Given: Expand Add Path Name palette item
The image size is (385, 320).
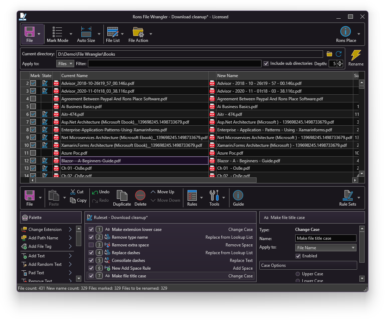Looking at the screenshot, I should pos(70,238).
